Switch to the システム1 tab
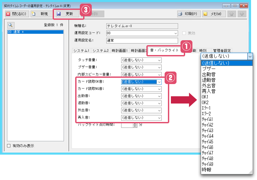Image resolution: width=257 pixels, height=180 pixels. point(81,51)
